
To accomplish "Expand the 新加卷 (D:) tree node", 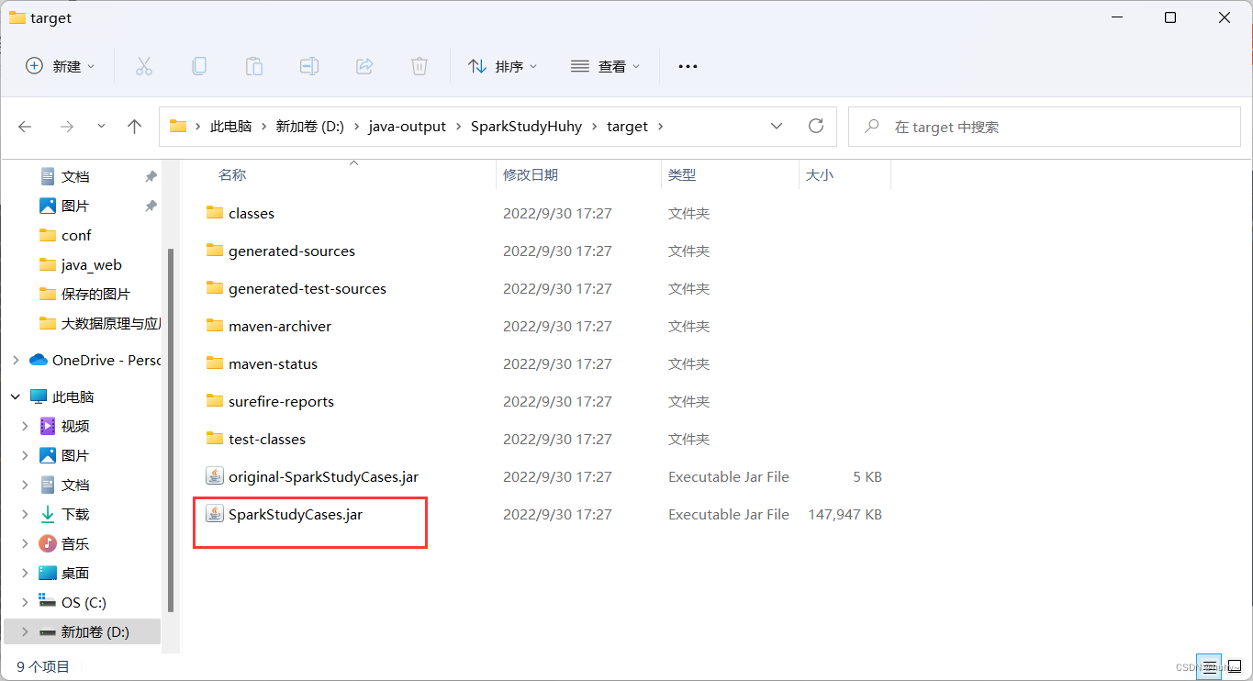I will [26, 631].
